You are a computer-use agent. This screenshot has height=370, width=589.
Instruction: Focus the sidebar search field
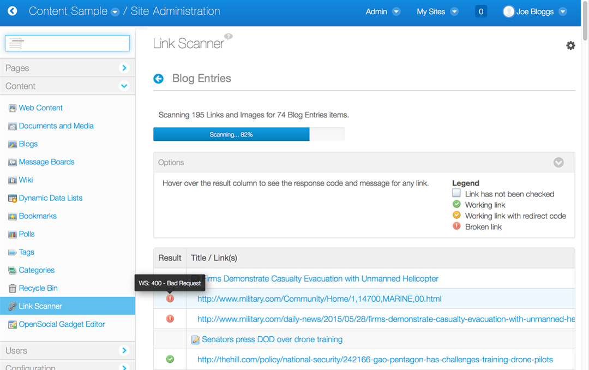click(x=67, y=43)
